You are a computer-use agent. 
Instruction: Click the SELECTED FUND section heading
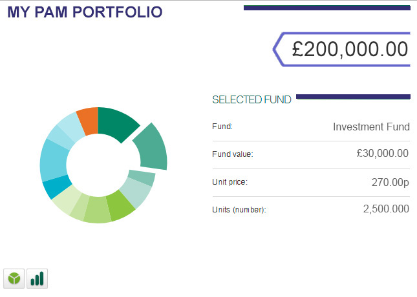coord(251,99)
